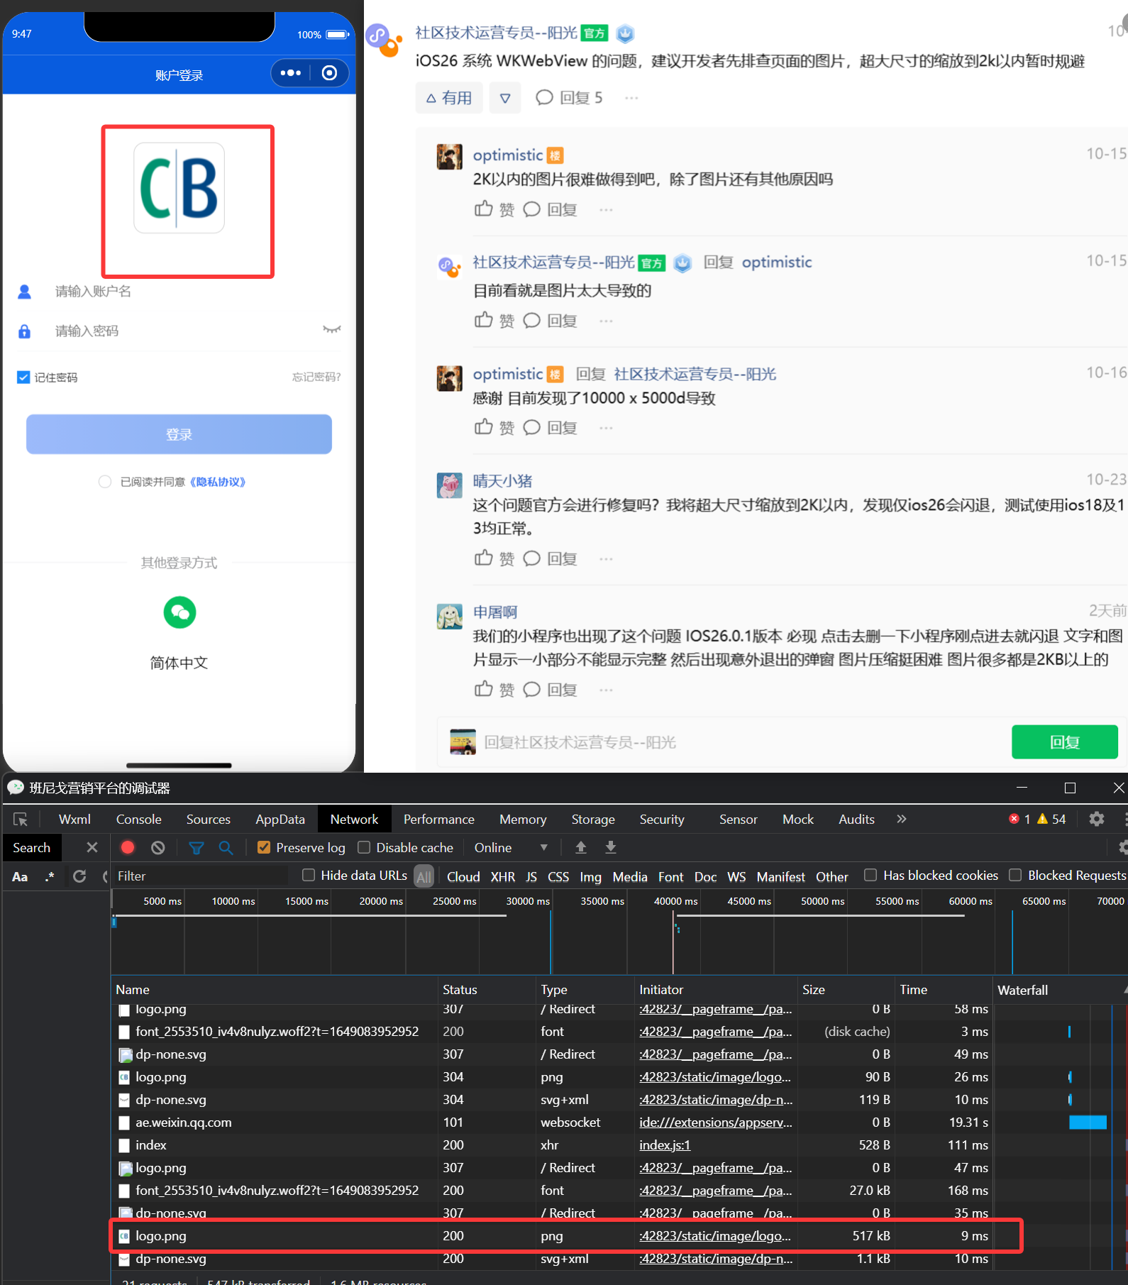Toggle 记住密码 checkbox
This screenshot has height=1285, width=1128.
23,377
